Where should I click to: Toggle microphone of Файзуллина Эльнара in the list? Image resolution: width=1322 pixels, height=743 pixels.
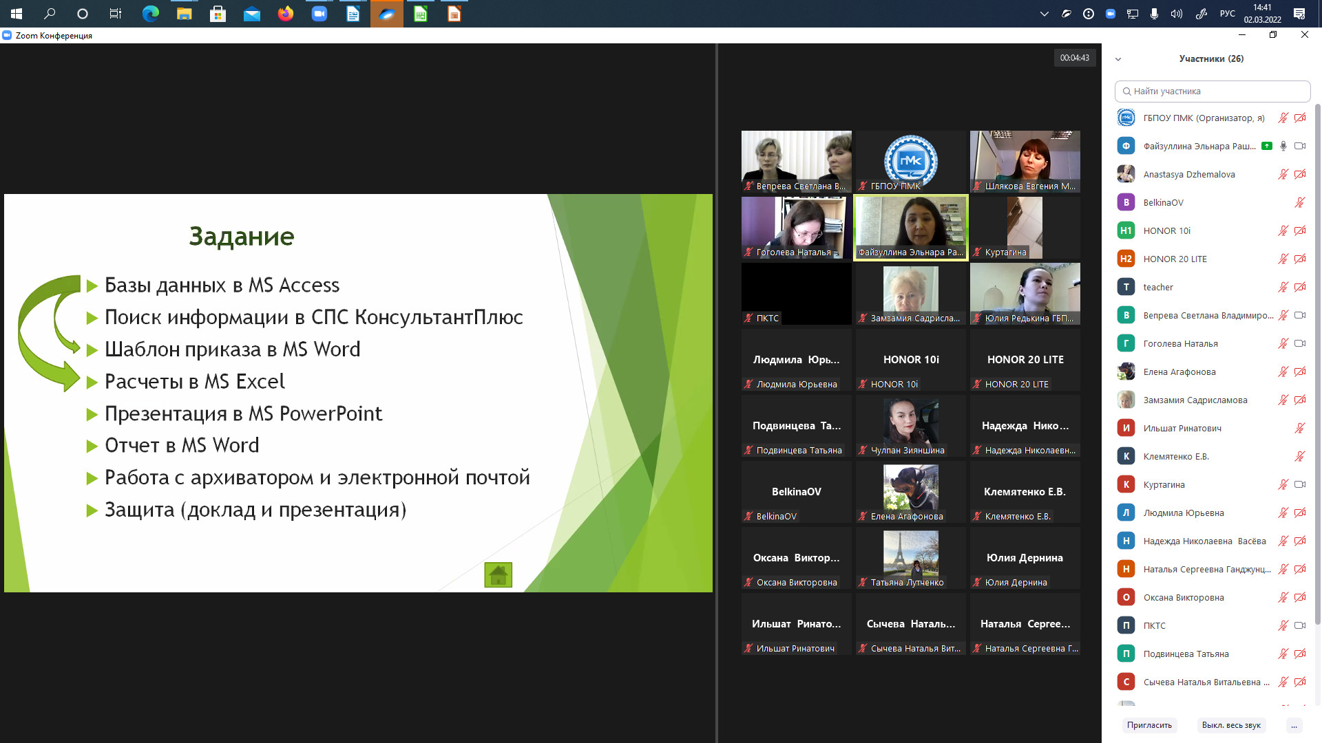[x=1283, y=146]
